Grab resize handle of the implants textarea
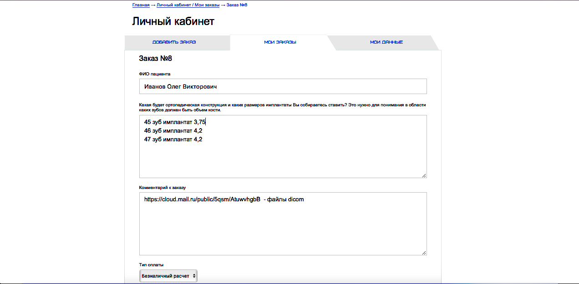The image size is (579, 284). (x=424, y=175)
